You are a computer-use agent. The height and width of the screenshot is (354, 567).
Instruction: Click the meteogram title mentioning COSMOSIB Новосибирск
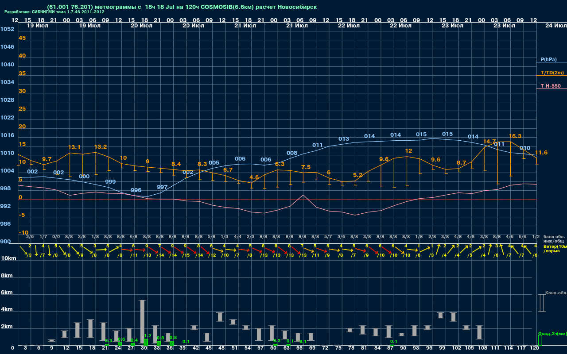182,7
